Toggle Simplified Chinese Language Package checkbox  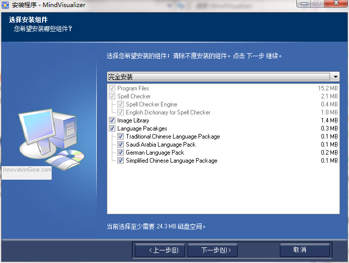click(120, 161)
